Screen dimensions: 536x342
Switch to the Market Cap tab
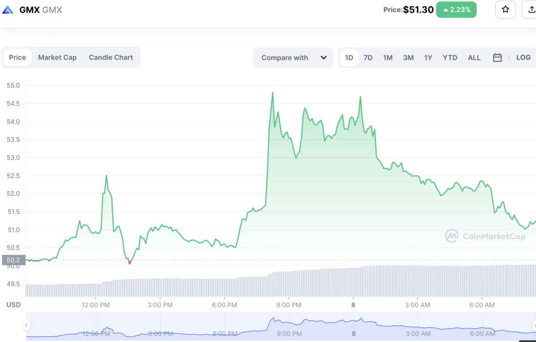click(x=57, y=58)
